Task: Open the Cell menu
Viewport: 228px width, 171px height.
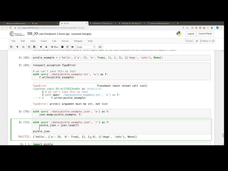Action: (x=54, y=41)
